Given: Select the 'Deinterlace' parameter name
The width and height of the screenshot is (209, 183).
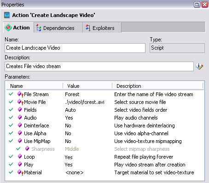Looking at the screenshot, I should point(36,126).
